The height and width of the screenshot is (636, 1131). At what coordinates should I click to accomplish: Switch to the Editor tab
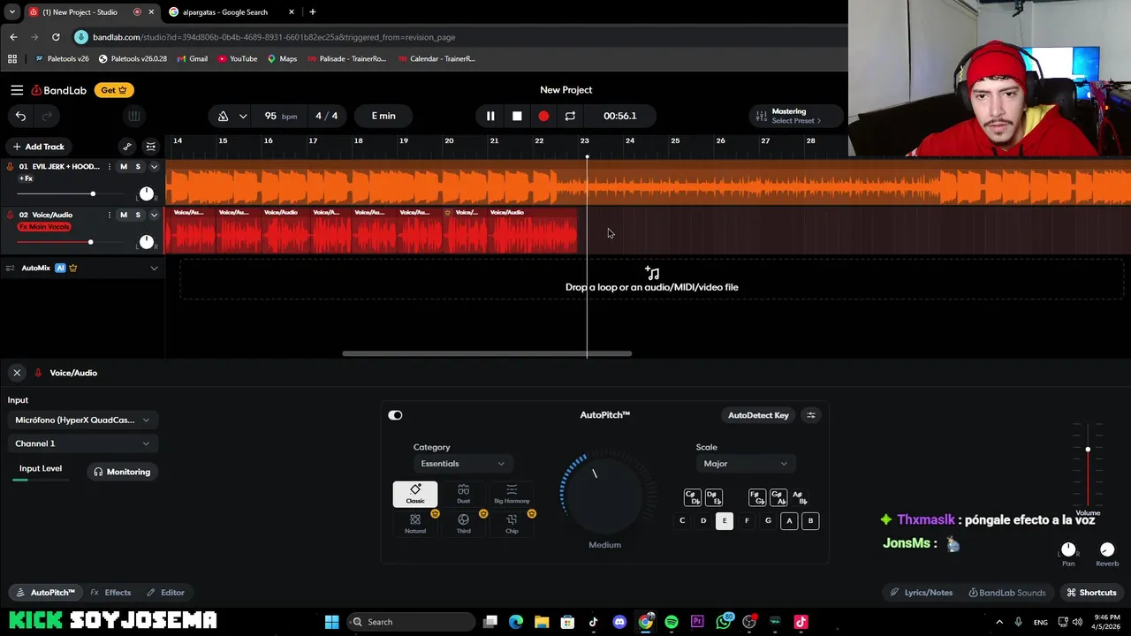click(x=165, y=593)
